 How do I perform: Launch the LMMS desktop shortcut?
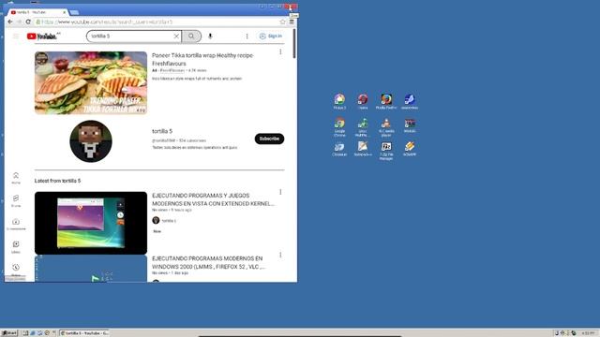pyautogui.click(x=363, y=127)
